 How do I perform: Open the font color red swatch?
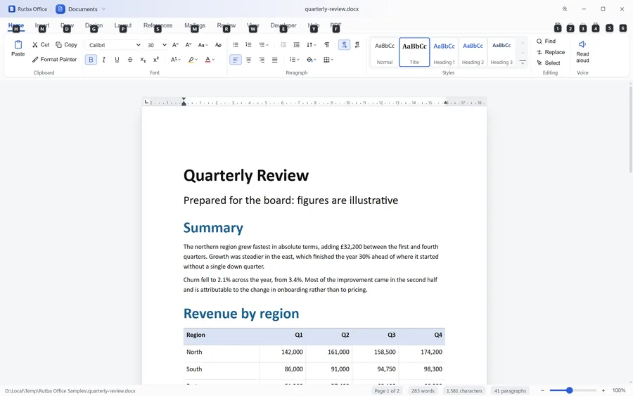(208, 60)
